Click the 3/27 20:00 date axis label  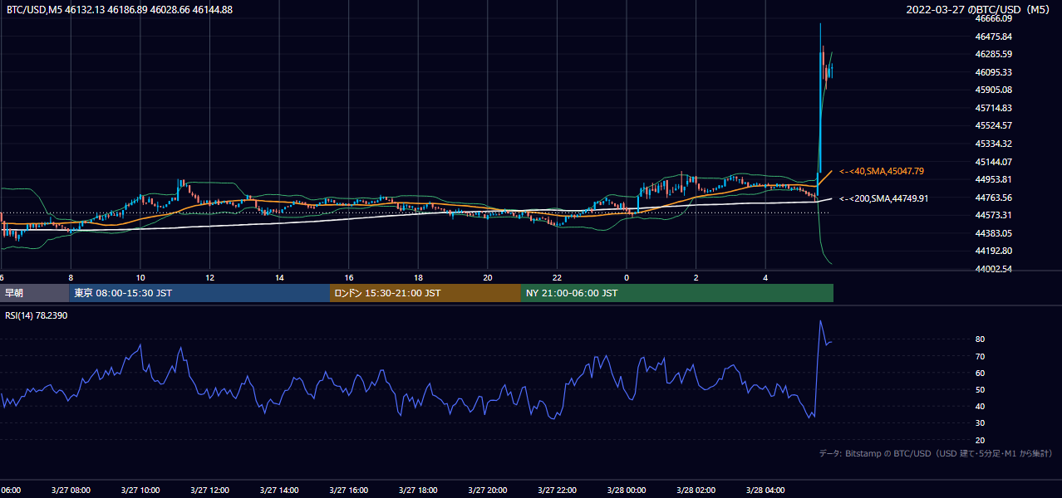(x=488, y=491)
